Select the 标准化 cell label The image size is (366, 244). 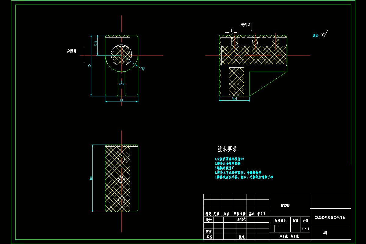point(241,220)
